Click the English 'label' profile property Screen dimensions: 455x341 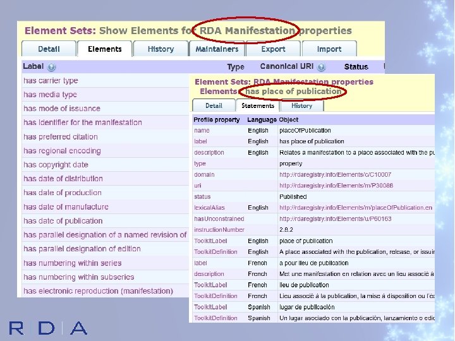(200, 141)
